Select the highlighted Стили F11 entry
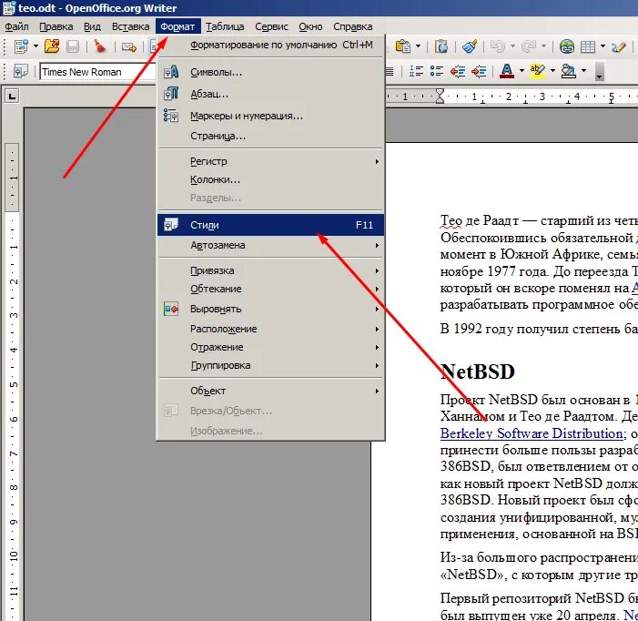The image size is (638, 621). point(270,225)
